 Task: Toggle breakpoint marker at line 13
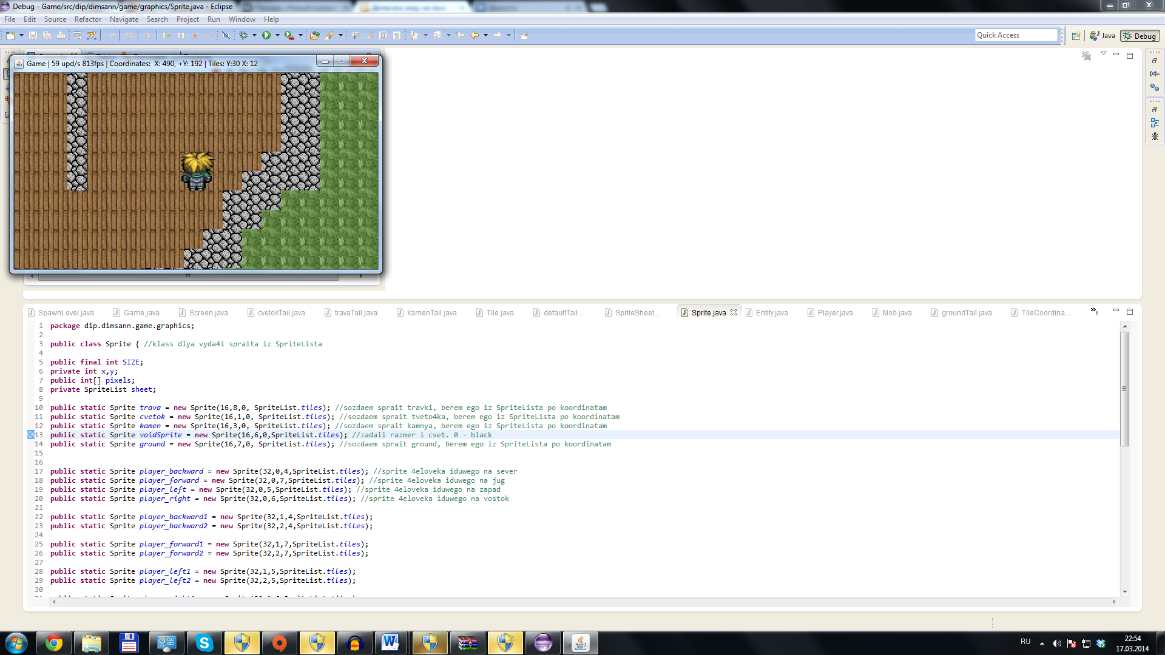click(x=31, y=435)
